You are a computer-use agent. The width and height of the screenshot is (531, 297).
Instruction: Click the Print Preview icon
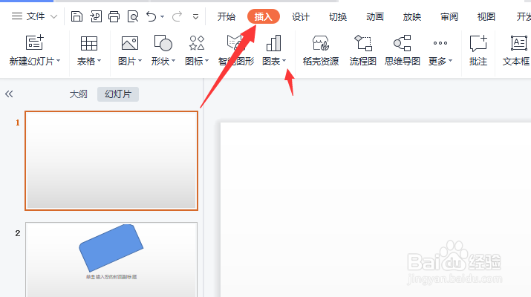133,16
